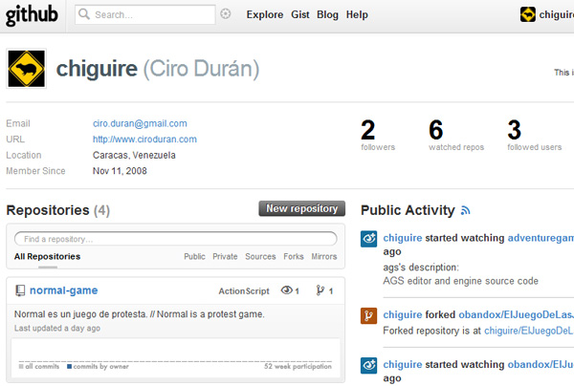Open the Help menu item
Screen dimensions: 574x386
coord(357,14)
